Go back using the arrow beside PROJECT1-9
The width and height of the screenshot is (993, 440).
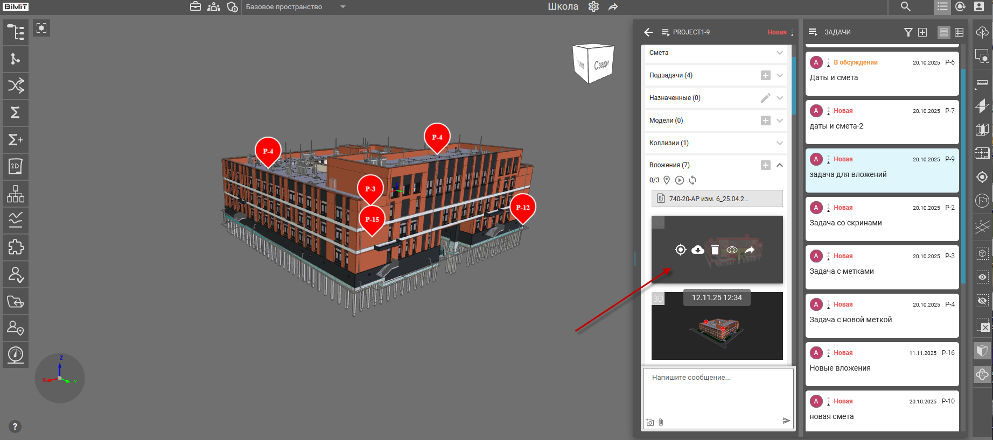click(x=648, y=32)
